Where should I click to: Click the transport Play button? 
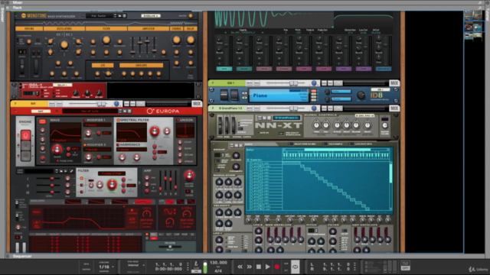coord(267,267)
